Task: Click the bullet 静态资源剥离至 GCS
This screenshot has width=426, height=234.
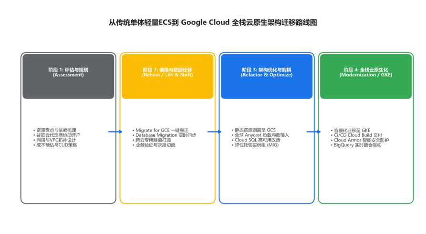Action: pyautogui.click(x=253, y=130)
